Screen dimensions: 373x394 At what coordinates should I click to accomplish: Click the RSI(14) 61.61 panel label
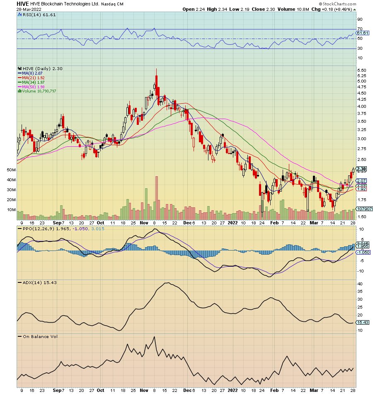39,15
